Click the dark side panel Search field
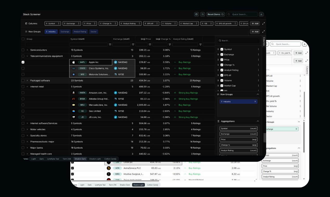This screenshot has height=197, width=330. click(238, 40)
